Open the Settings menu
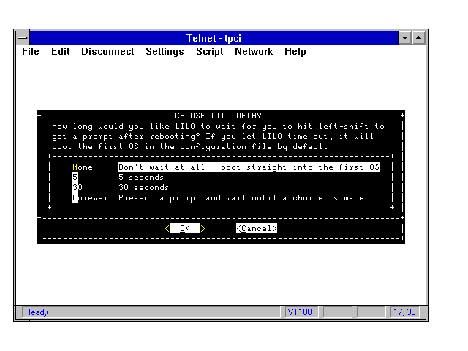The image size is (468, 351). (165, 52)
